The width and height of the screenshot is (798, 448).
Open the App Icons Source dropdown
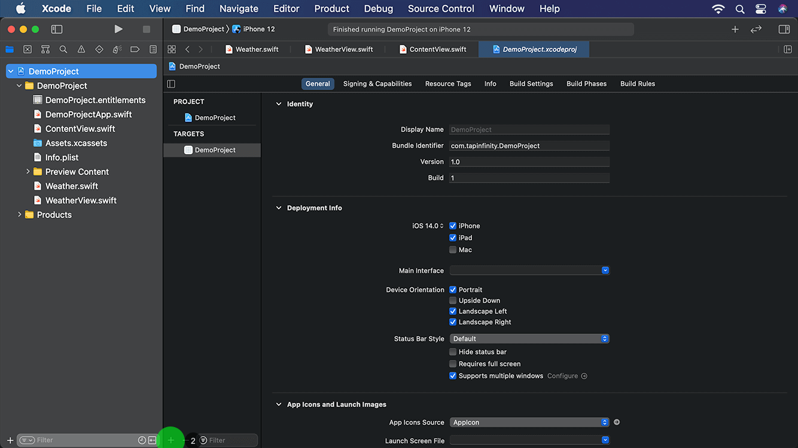click(529, 422)
